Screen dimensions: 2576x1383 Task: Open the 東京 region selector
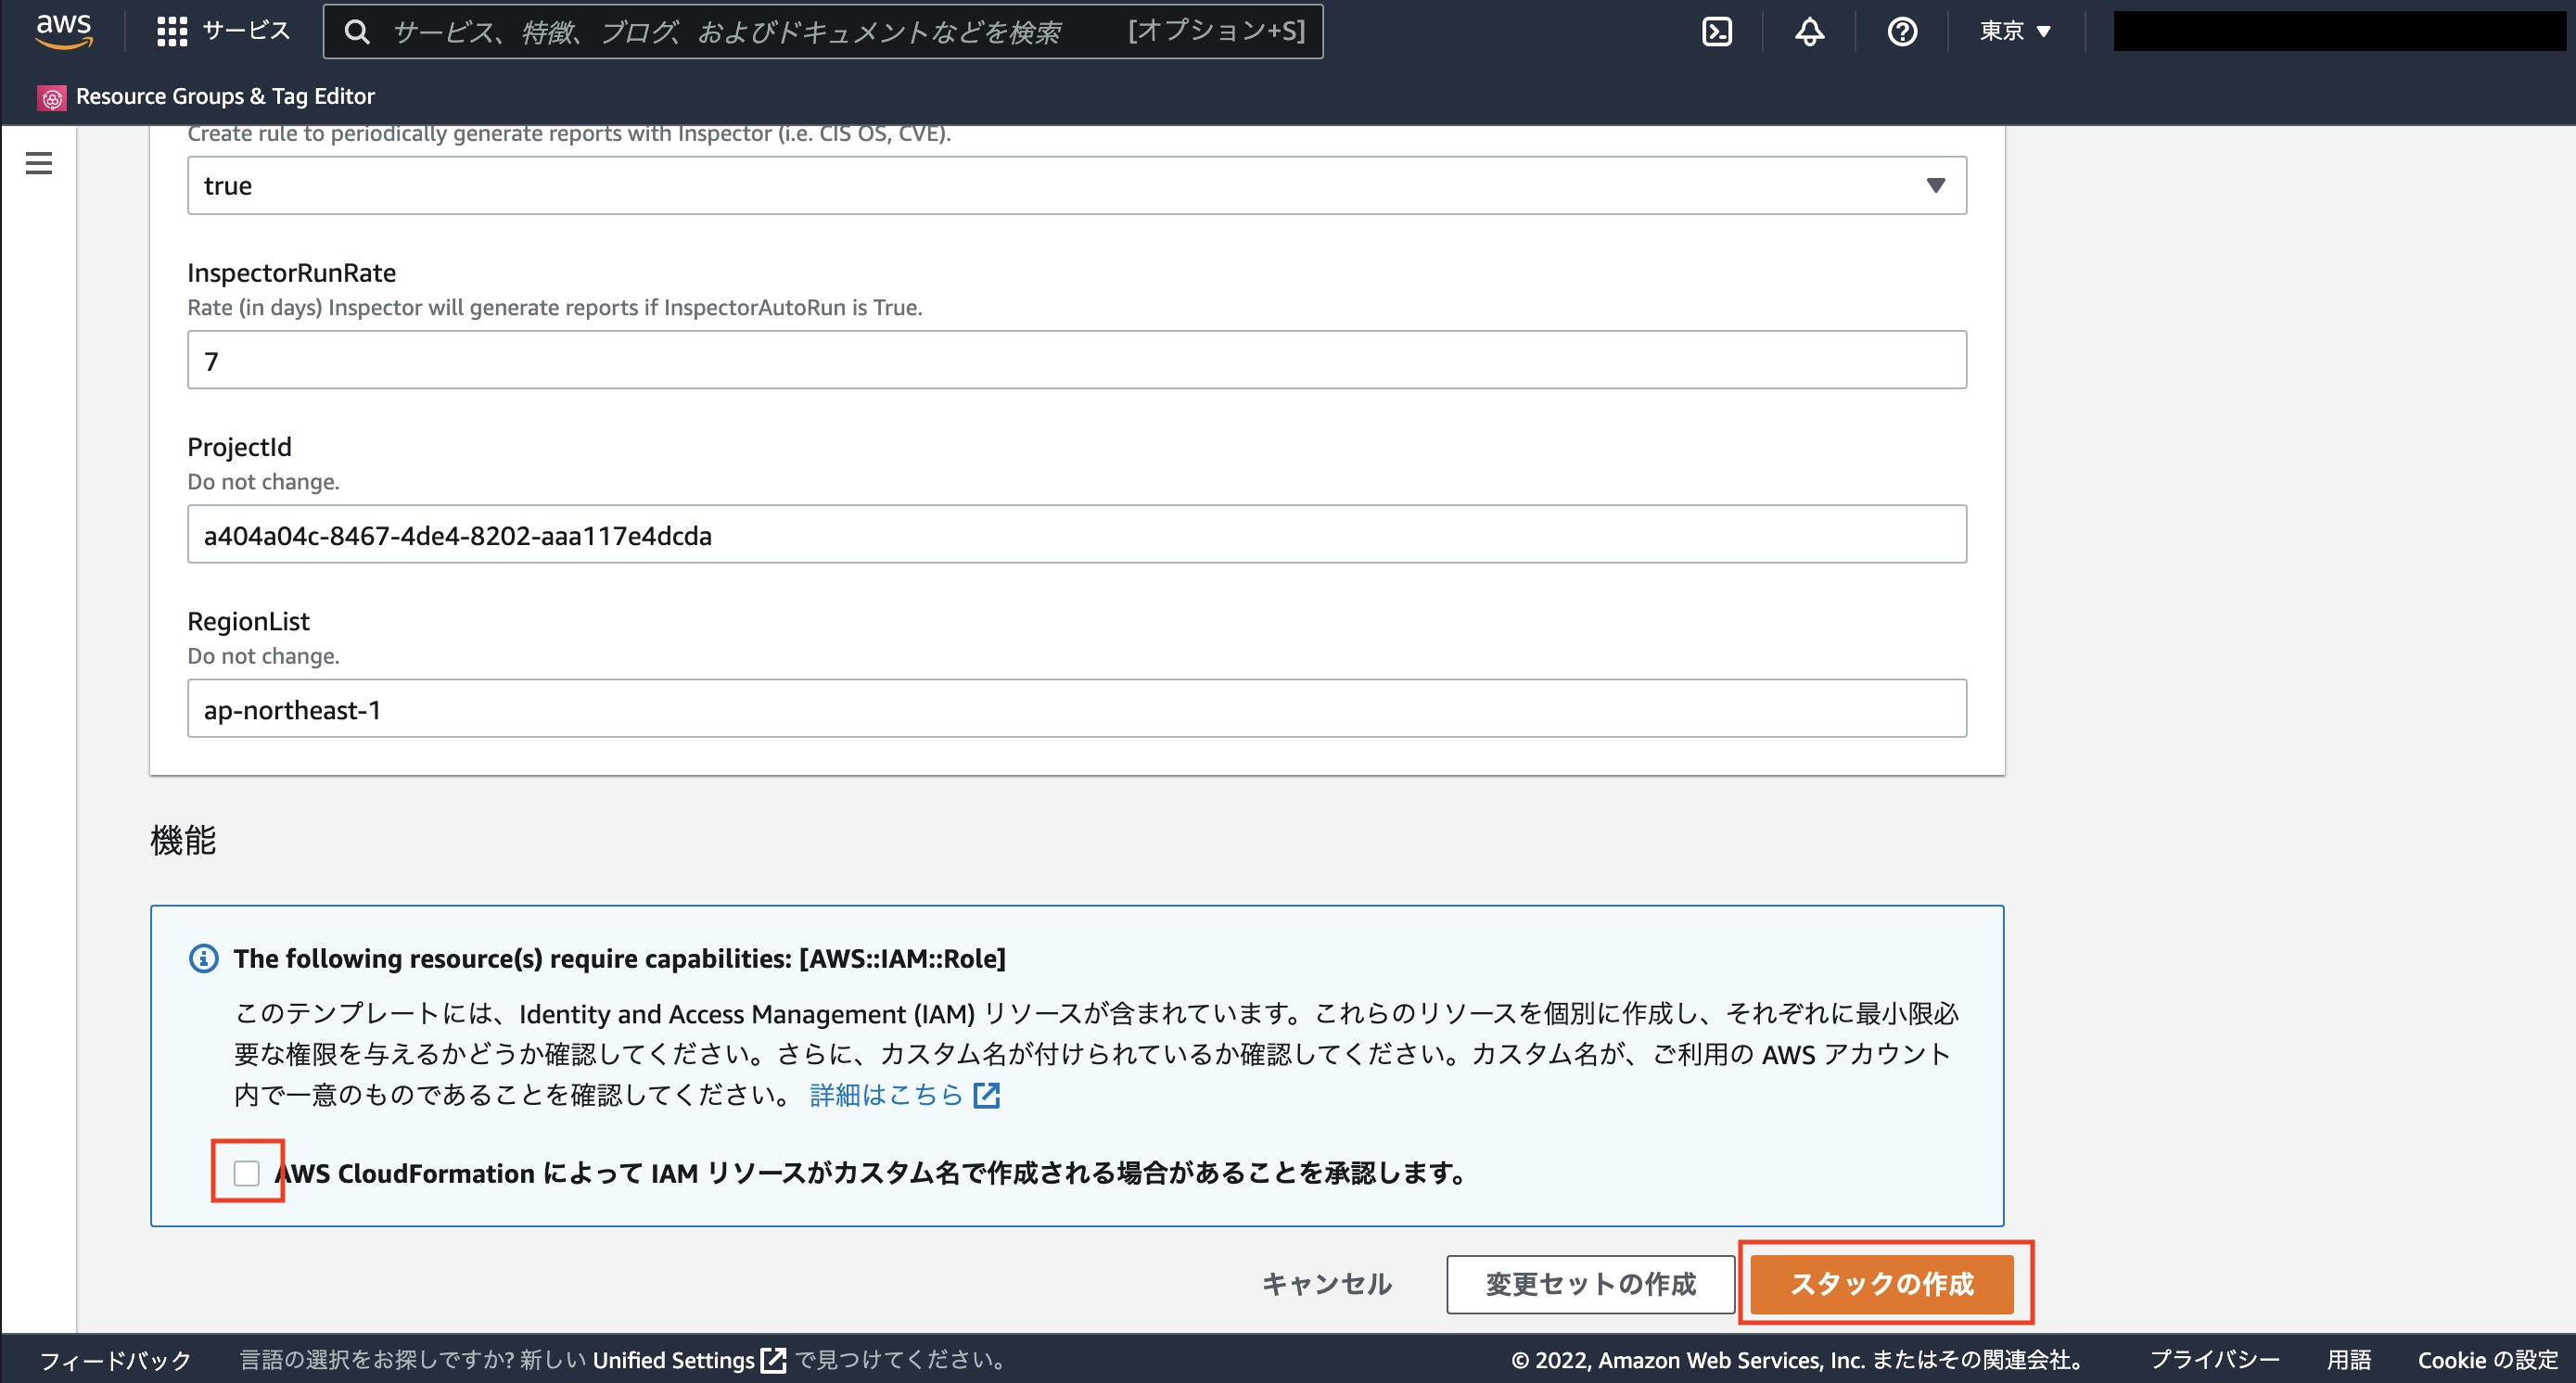tap(2012, 31)
